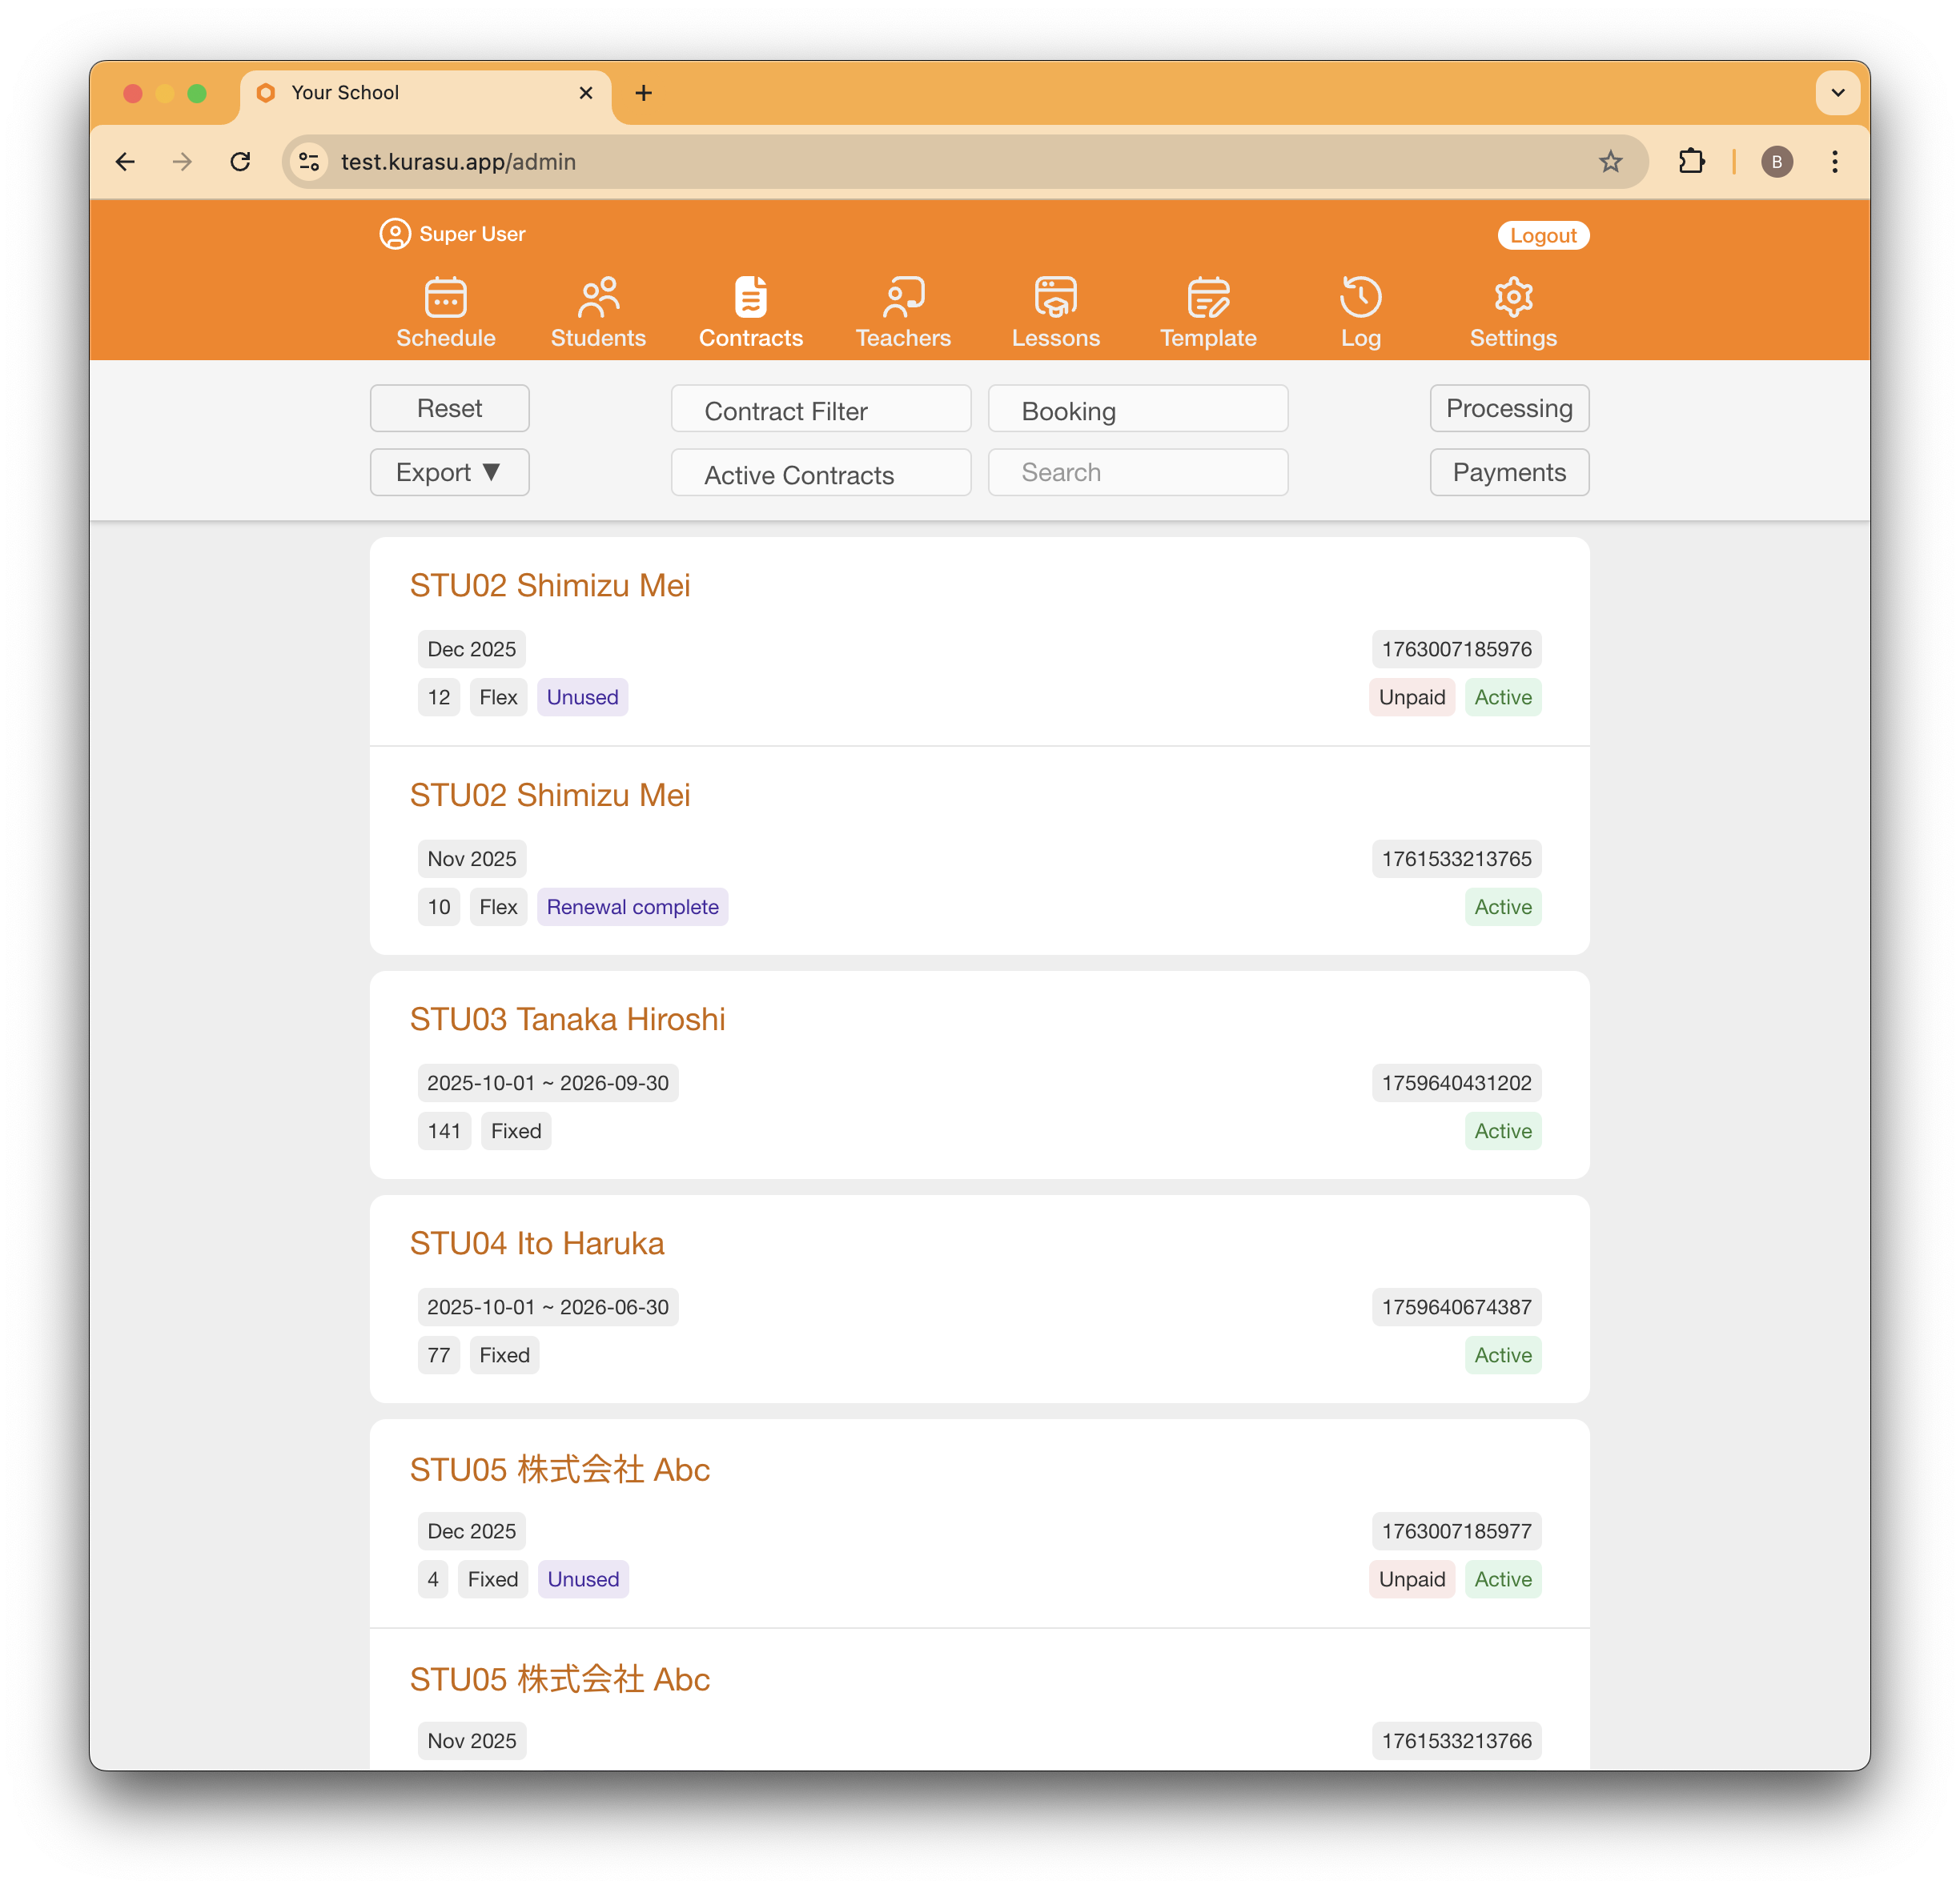Bookmark this page with the star icon

coord(1611,161)
